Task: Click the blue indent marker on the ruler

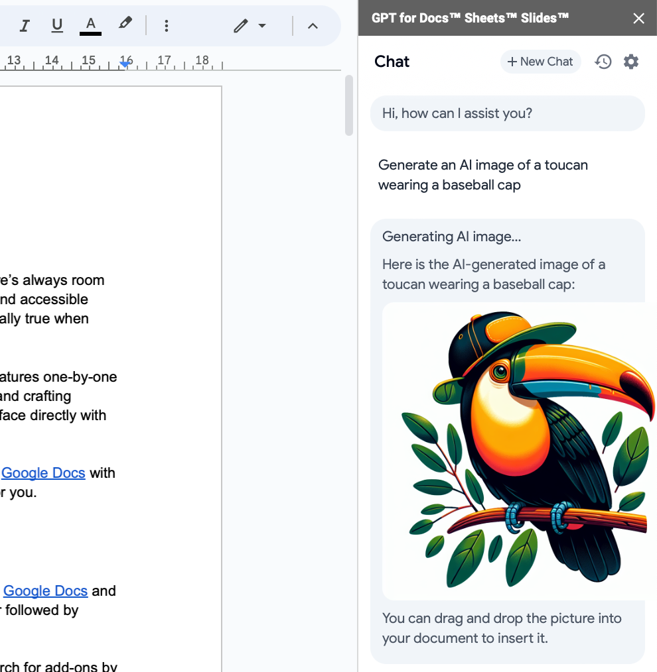Action: click(x=124, y=64)
